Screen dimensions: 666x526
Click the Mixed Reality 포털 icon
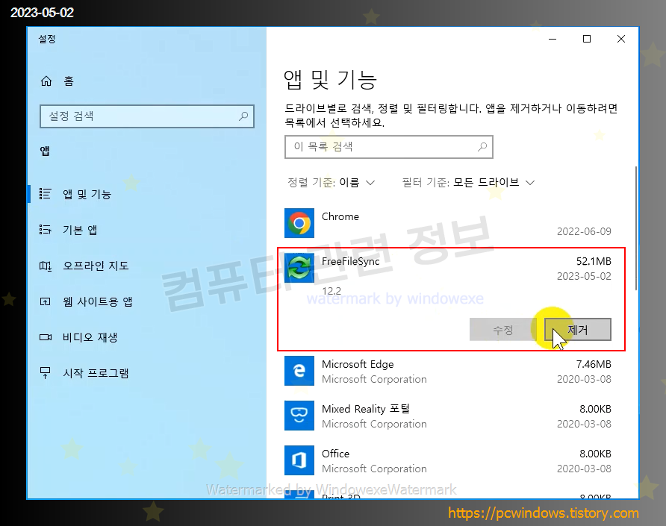pyautogui.click(x=299, y=416)
